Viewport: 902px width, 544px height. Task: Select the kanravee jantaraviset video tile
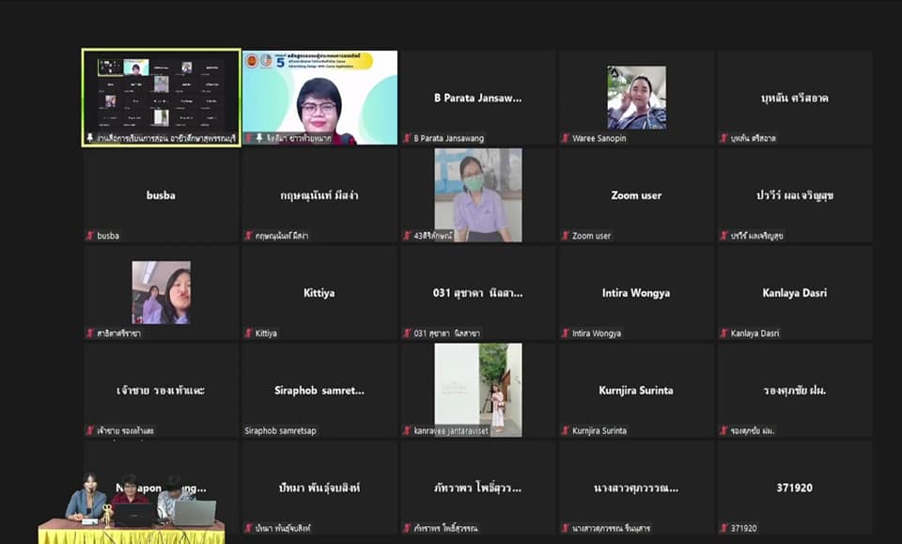pos(478,390)
